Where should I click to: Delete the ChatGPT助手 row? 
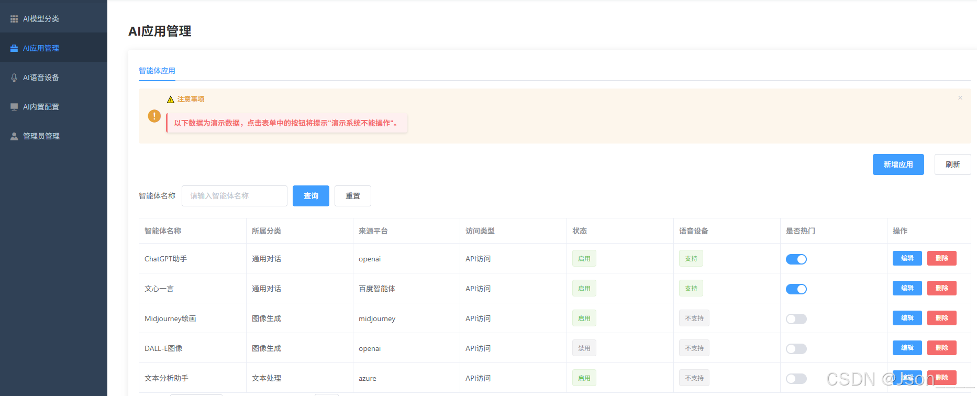942,258
